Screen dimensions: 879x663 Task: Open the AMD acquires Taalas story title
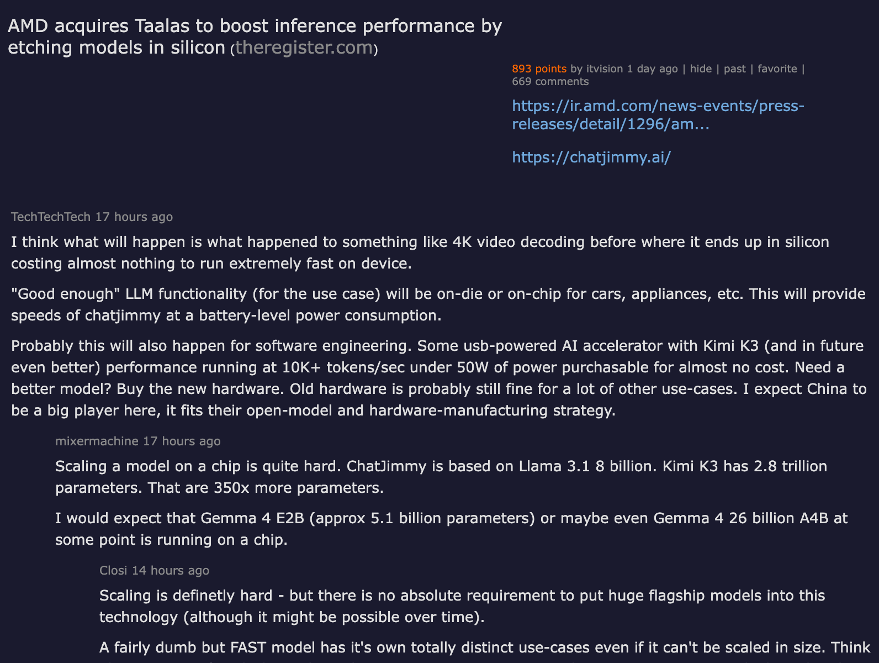coord(255,36)
